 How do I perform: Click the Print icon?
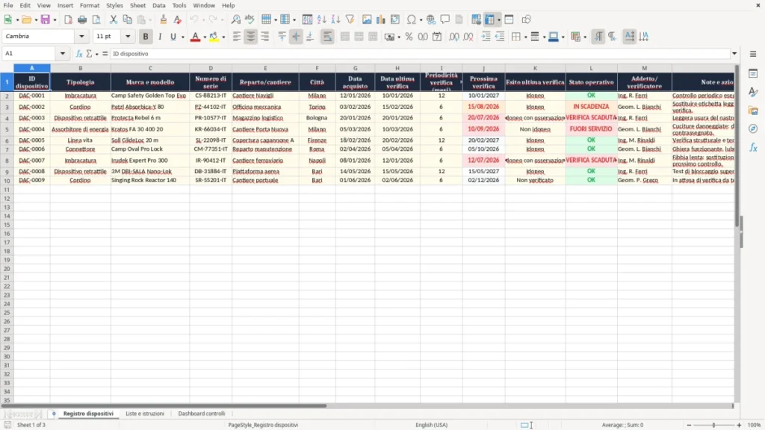pyautogui.click(x=82, y=19)
